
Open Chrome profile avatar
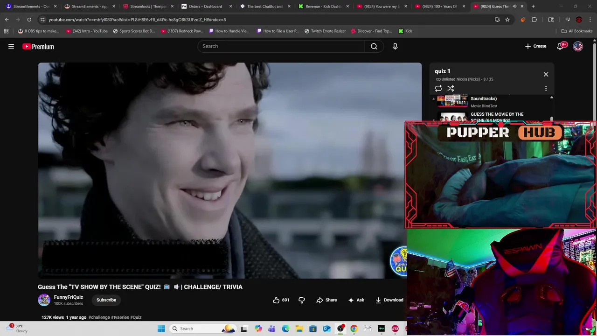[579, 20]
